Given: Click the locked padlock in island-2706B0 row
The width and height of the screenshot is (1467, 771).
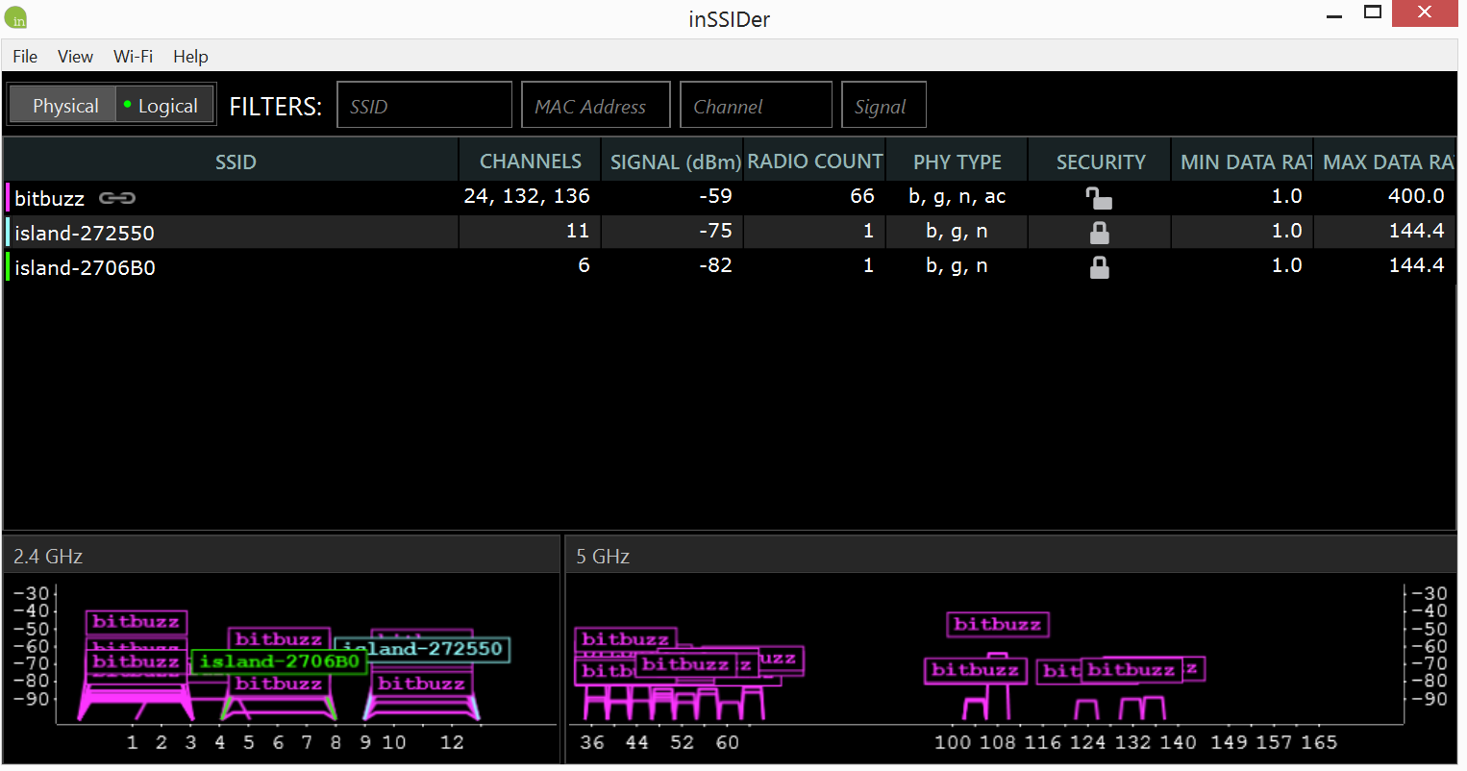Looking at the screenshot, I should click(1099, 267).
